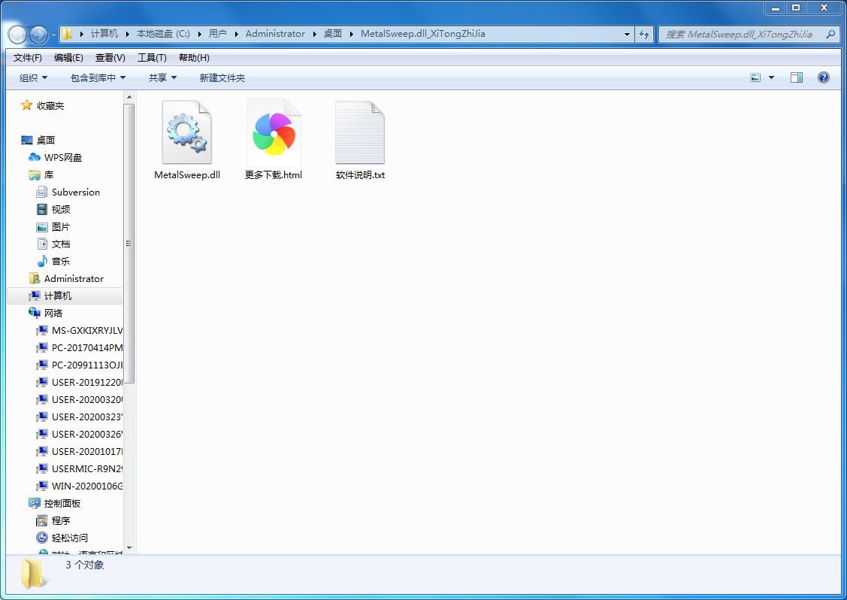Click MetalSweep.dll_XiTongZhiJia in the breadcrumb
847x600 pixels.
tap(423, 34)
